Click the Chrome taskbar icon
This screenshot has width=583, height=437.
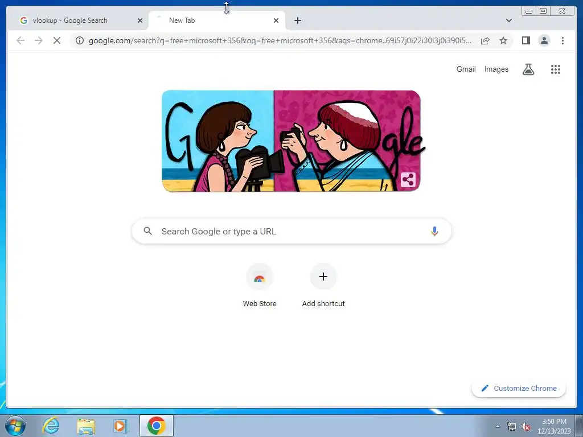pos(156,426)
